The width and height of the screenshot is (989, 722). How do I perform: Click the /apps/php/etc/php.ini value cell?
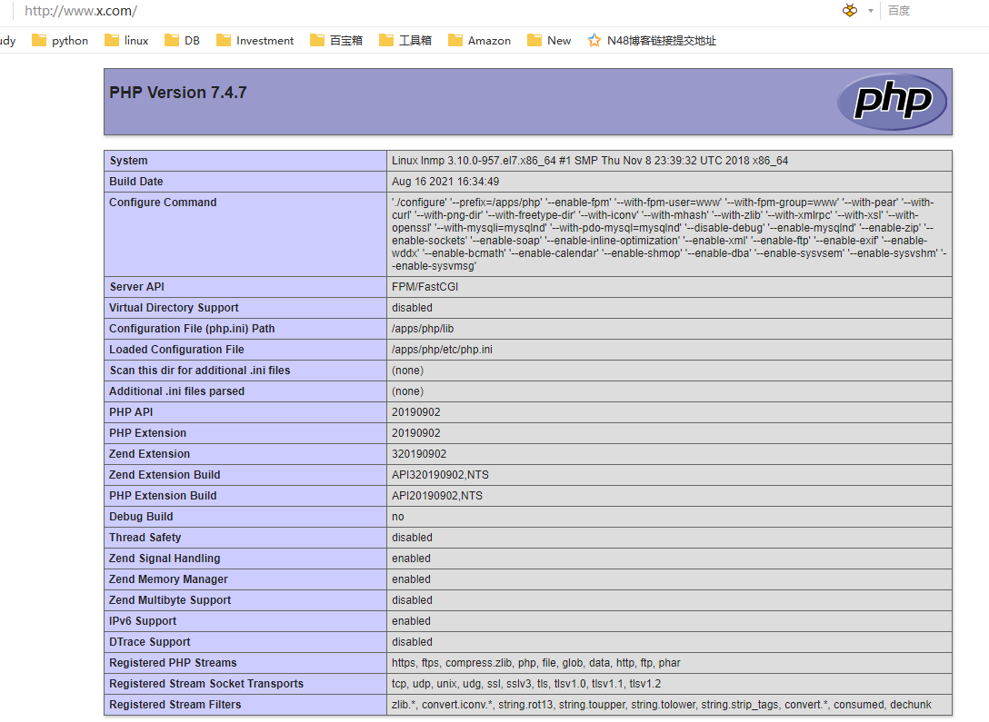(443, 350)
